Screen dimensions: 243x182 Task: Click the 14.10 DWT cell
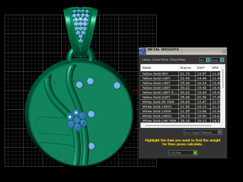pyautogui.click(x=202, y=107)
